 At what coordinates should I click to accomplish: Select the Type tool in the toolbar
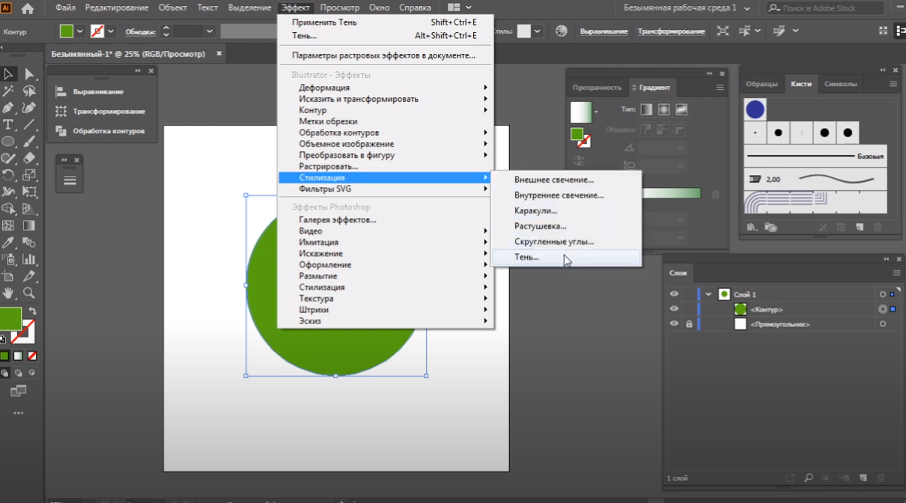click(8, 124)
